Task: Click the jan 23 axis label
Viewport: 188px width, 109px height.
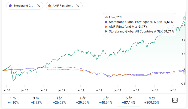Action: [117, 90]
